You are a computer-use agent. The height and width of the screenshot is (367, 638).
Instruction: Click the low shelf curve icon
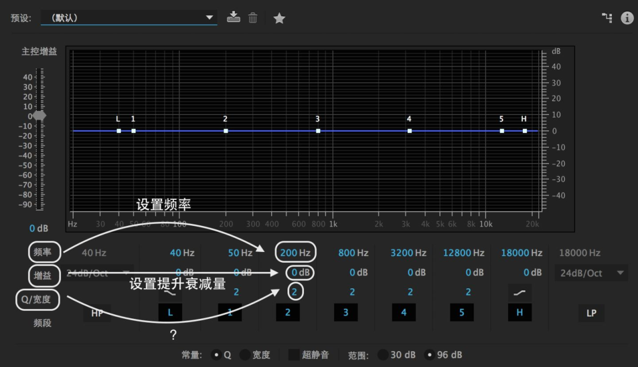click(x=170, y=292)
